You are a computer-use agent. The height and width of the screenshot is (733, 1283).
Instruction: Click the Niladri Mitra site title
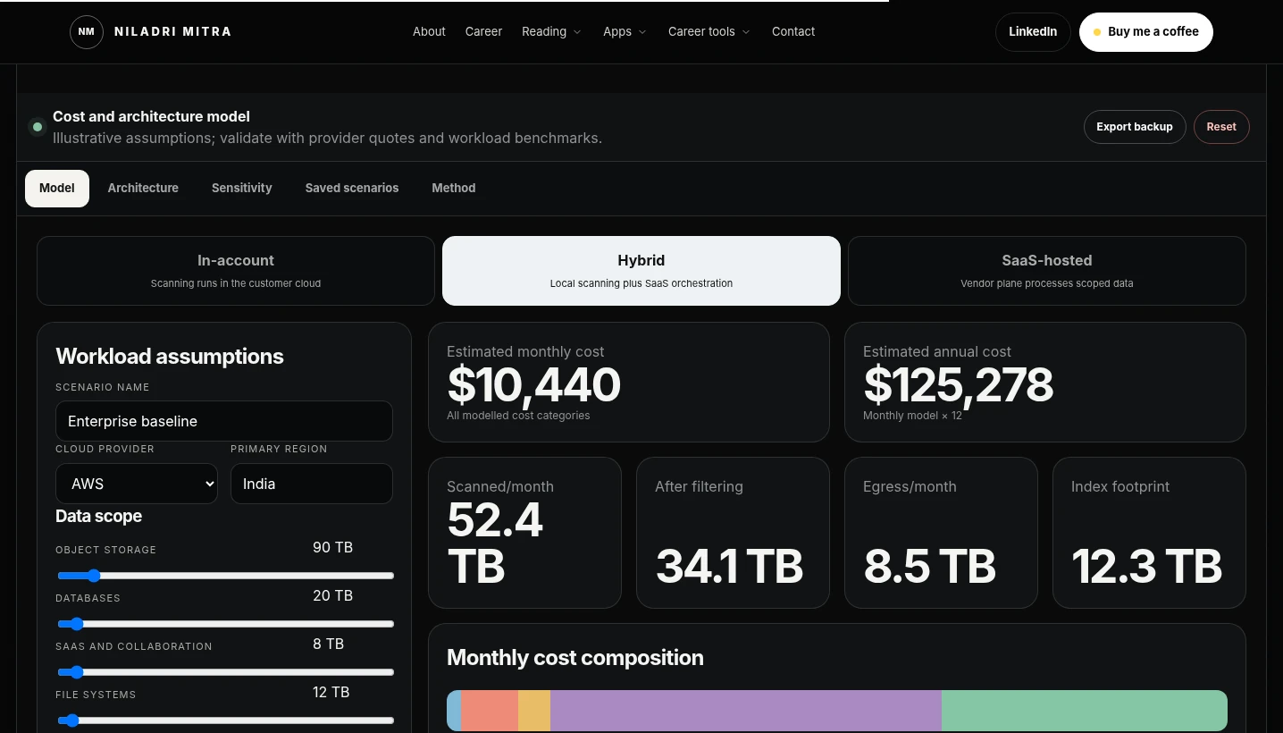point(172,31)
